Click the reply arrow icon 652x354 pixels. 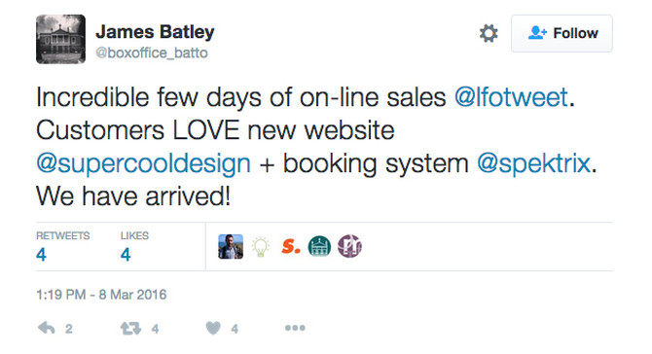tap(46, 329)
